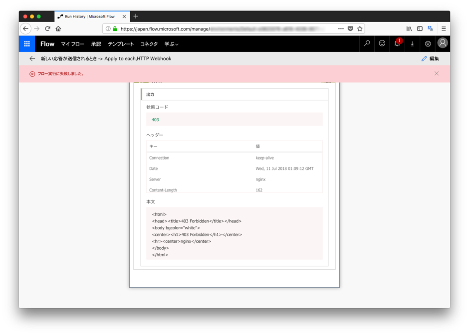469x333 pixels.
Task: Open Flow settings with the gear icon
Action: 428,44
